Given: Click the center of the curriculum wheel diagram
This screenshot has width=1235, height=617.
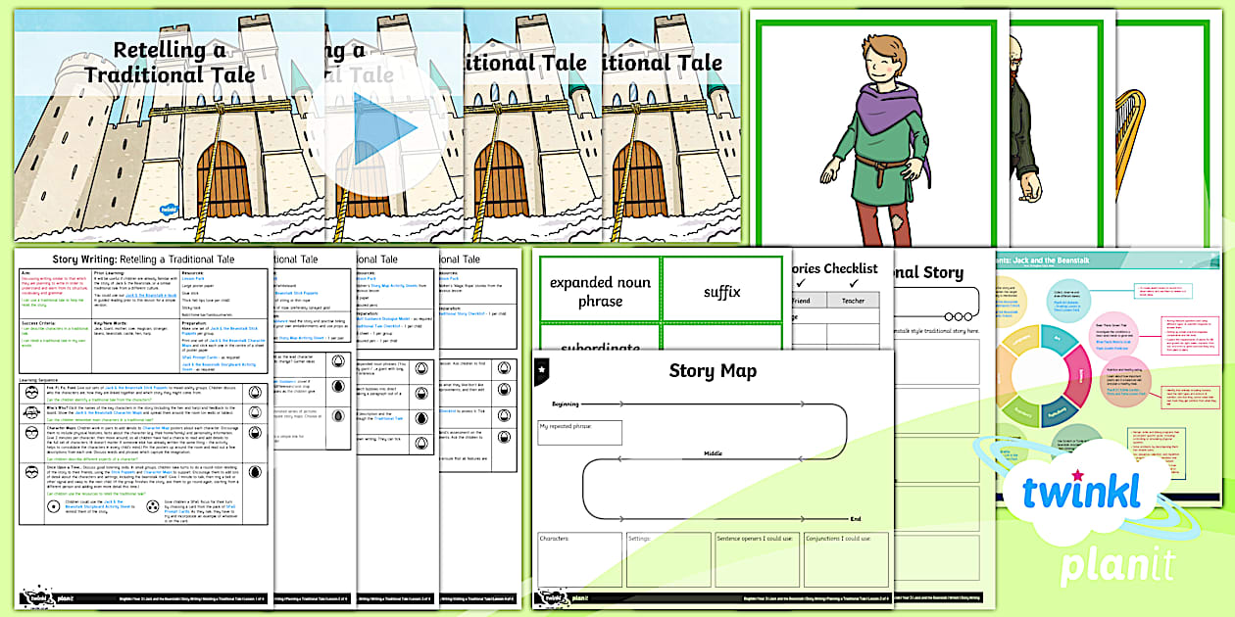Looking at the screenshot, I should coord(1042,373).
